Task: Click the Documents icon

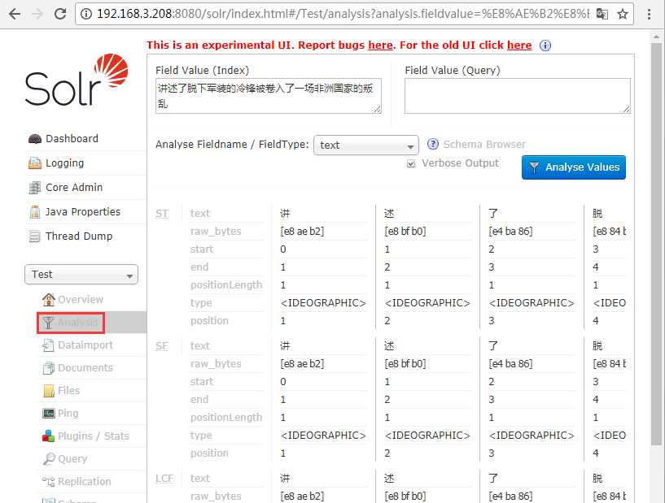Action: (x=48, y=368)
